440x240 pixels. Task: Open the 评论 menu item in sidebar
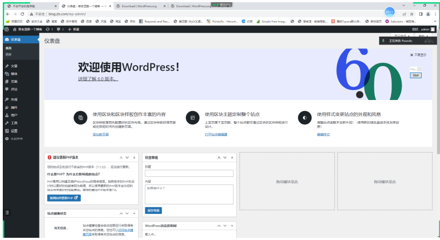(21, 89)
